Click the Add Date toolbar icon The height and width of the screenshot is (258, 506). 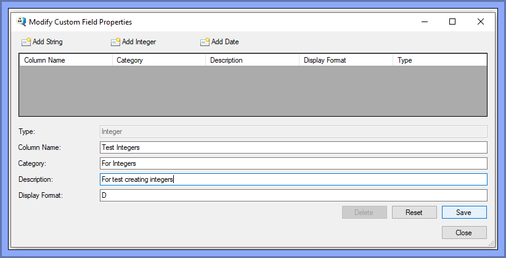tap(205, 42)
